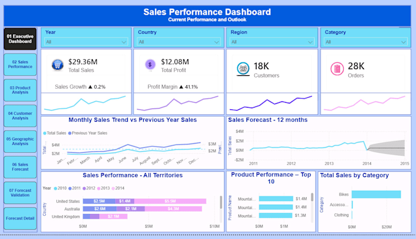This screenshot has width=416, height=239.
Task: Click the Customers sparkline chart
Action: pyautogui.click(x=271, y=103)
